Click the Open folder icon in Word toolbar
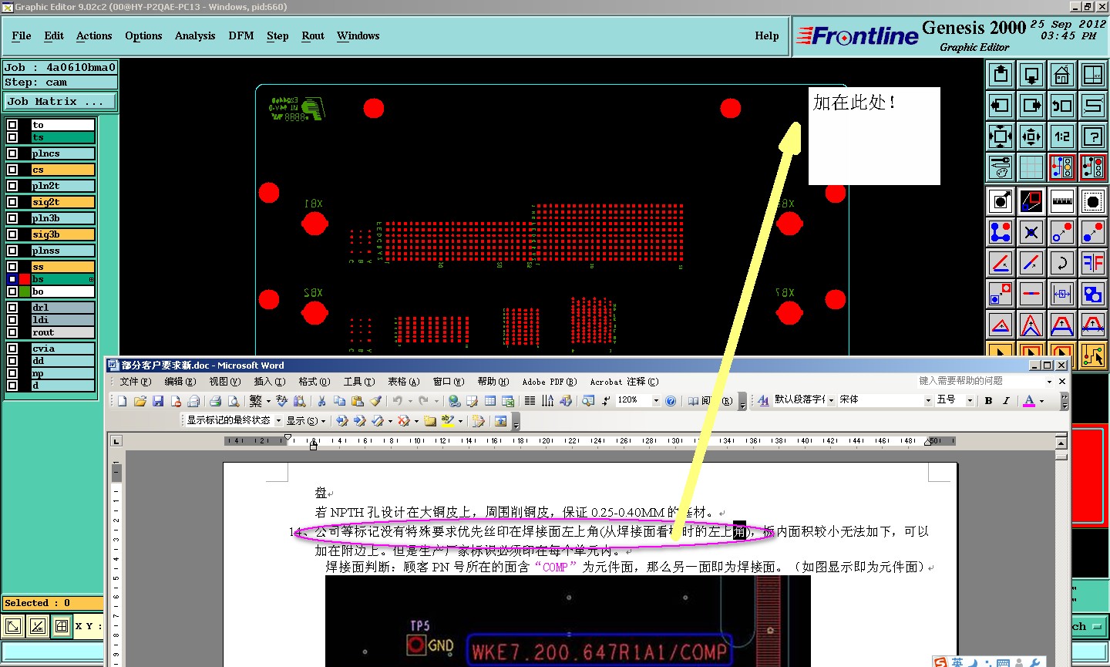 click(140, 401)
